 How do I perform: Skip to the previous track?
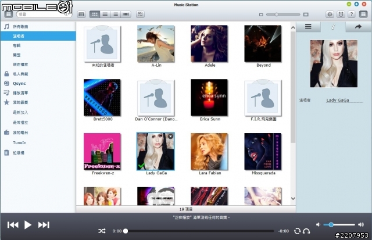13,225
